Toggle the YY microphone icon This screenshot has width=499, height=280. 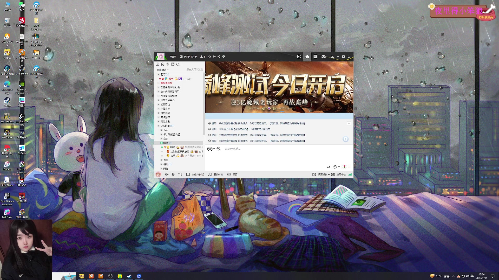[173, 174]
